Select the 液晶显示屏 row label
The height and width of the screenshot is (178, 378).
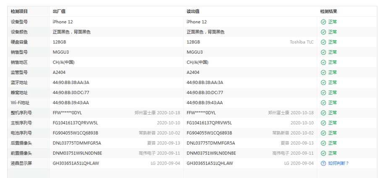(x=21, y=163)
